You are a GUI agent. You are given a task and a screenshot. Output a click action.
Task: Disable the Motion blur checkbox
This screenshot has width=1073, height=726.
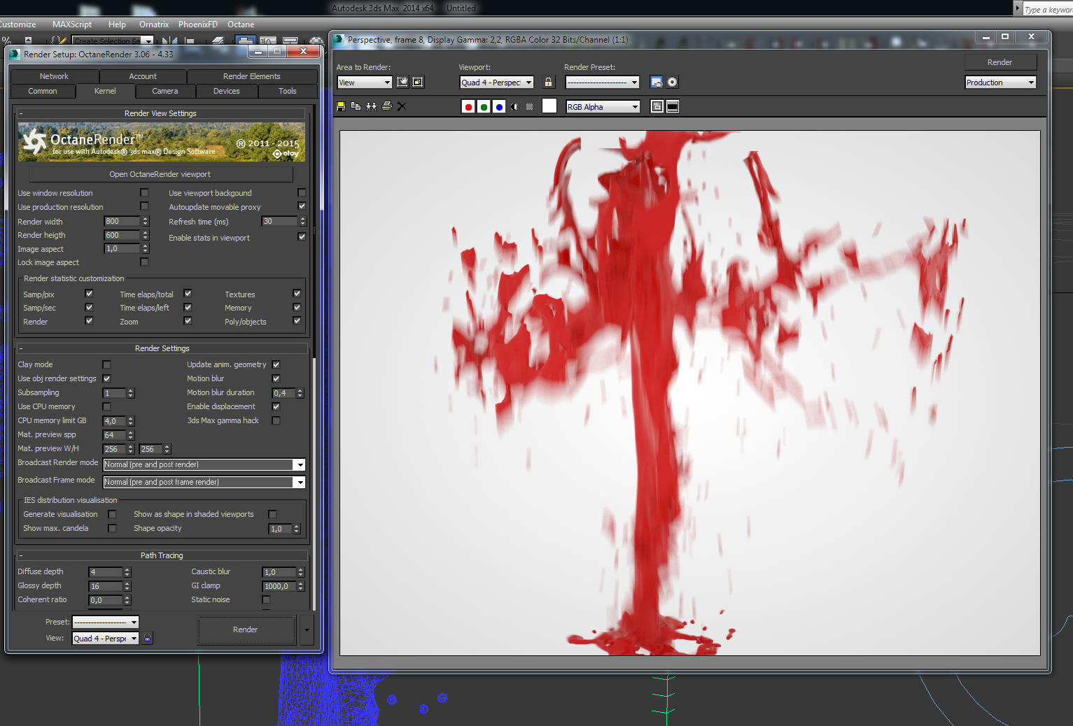(276, 378)
